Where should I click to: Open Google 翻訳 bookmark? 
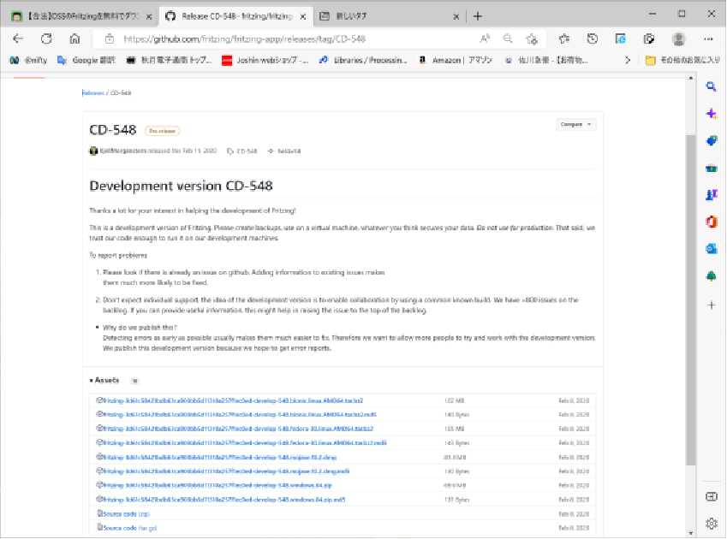(86, 60)
